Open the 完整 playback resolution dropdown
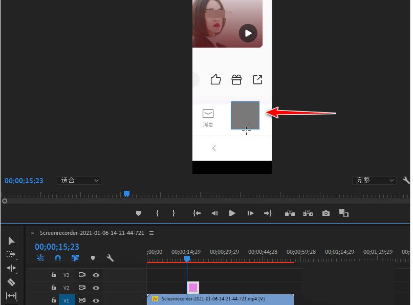Screen dimensions: 413x305 click(374, 180)
